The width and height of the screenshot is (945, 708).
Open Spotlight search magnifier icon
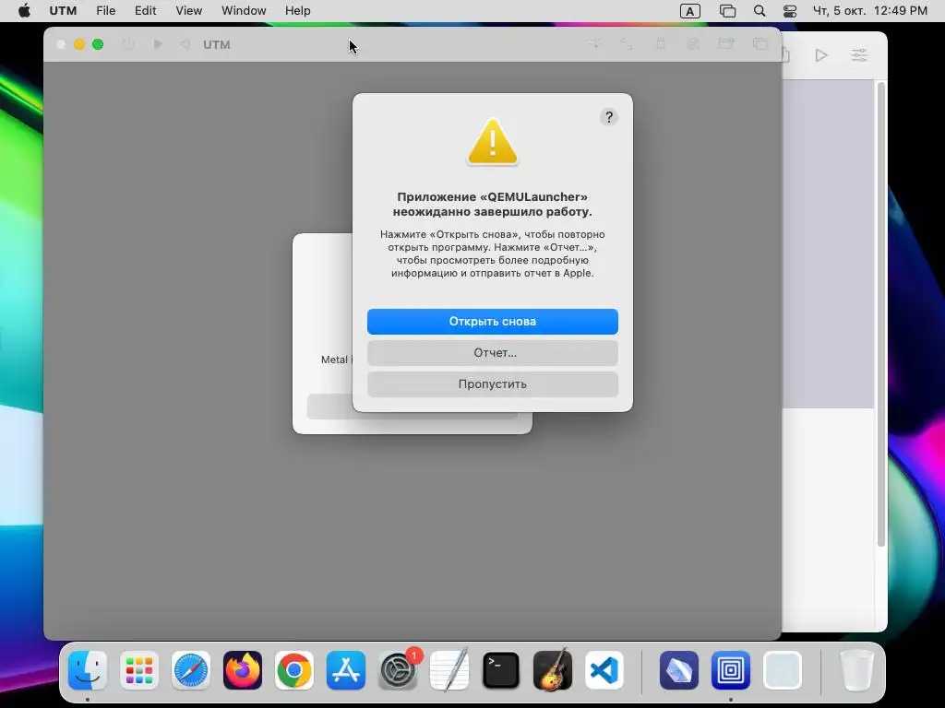[760, 11]
